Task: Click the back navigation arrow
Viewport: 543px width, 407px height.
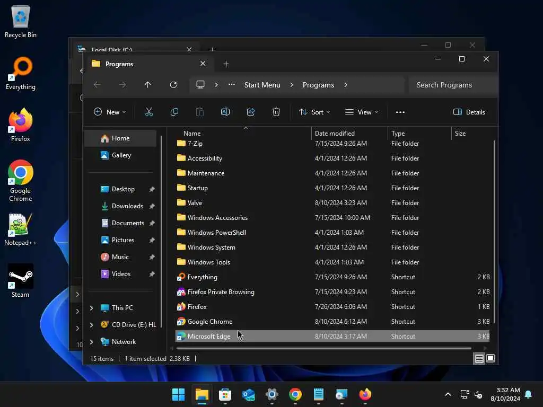Action: [97, 85]
